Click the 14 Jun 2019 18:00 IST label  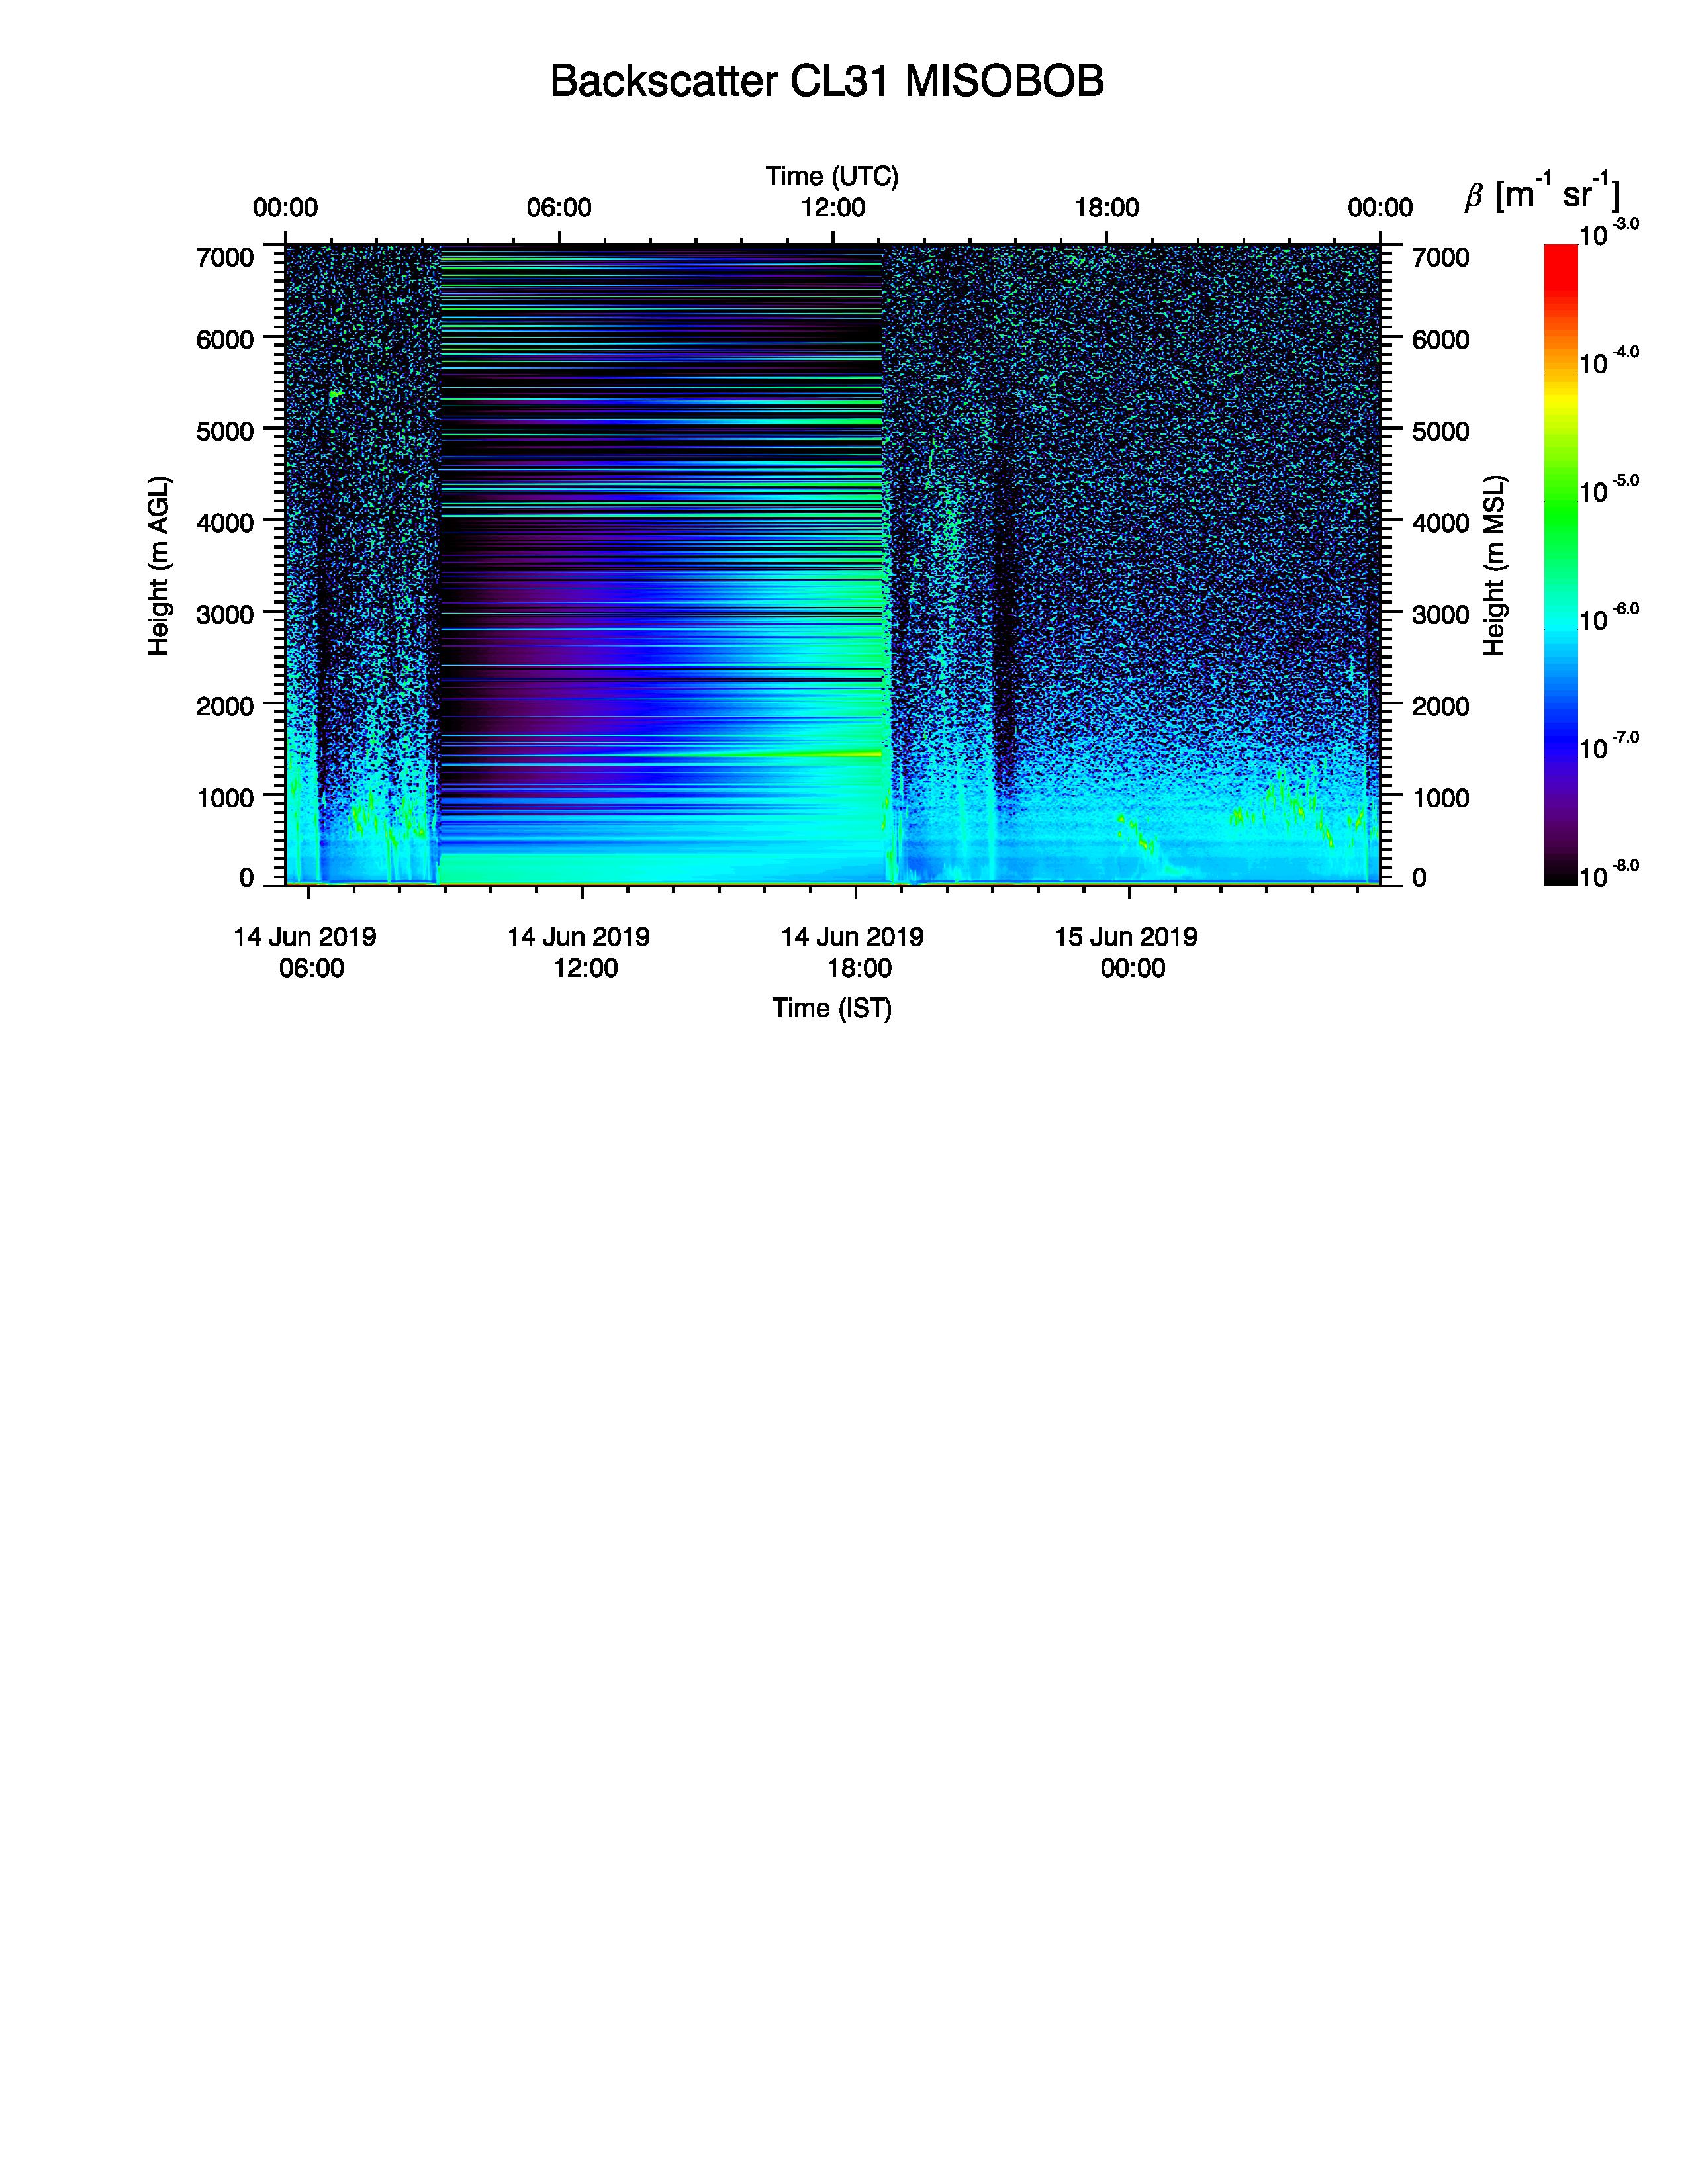point(852,953)
